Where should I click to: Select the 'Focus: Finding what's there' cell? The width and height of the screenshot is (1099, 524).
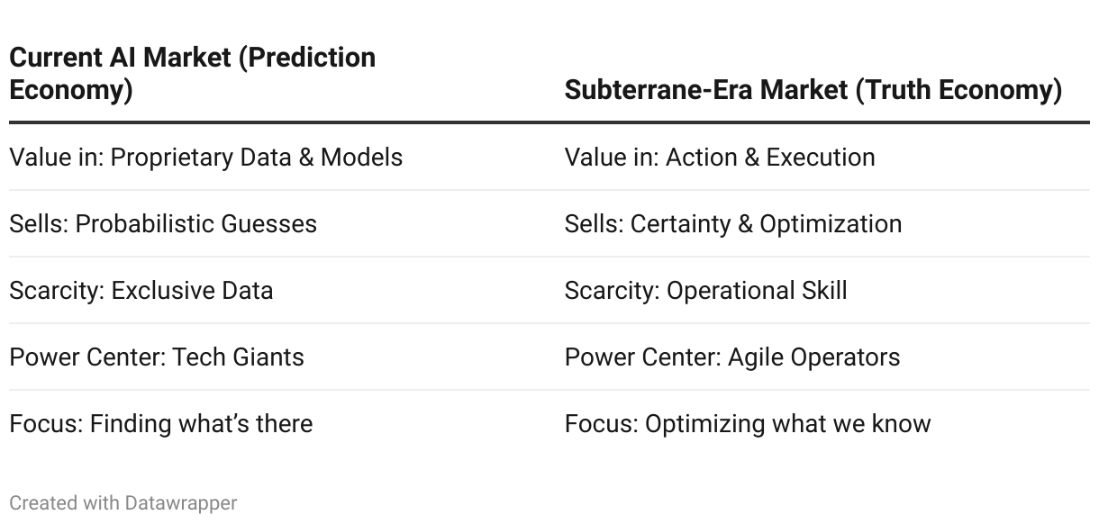tap(161, 423)
